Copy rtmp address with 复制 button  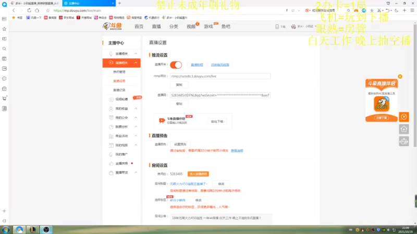pyautogui.click(x=179, y=85)
